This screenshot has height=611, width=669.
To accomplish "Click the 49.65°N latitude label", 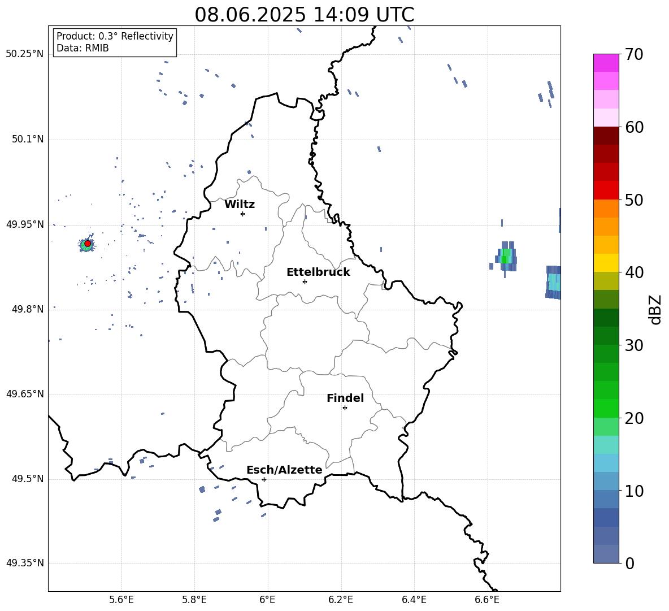I will click(x=25, y=394).
